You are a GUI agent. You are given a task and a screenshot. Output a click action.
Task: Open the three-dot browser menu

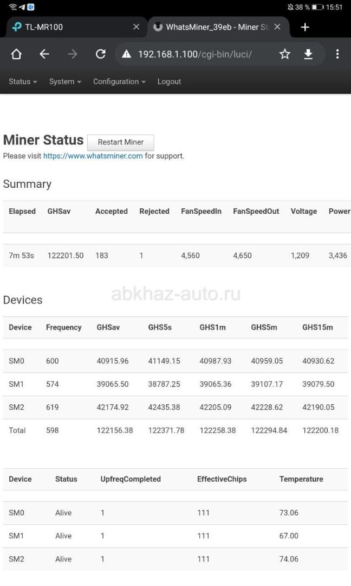coord(337,54)
